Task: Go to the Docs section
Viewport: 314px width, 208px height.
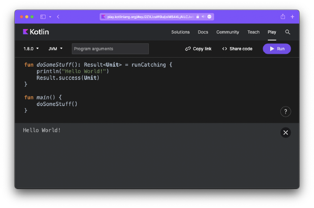Action: tap(203, 32)
